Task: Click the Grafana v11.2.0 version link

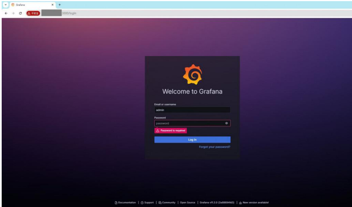Action: [x=217, y=202]
